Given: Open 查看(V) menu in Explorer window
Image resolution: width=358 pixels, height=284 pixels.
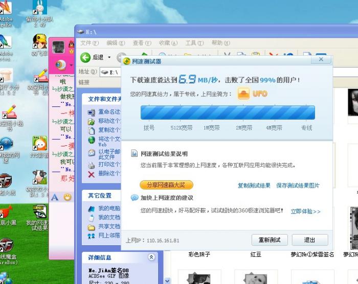Looking at the screenshot, I should 142,43.
